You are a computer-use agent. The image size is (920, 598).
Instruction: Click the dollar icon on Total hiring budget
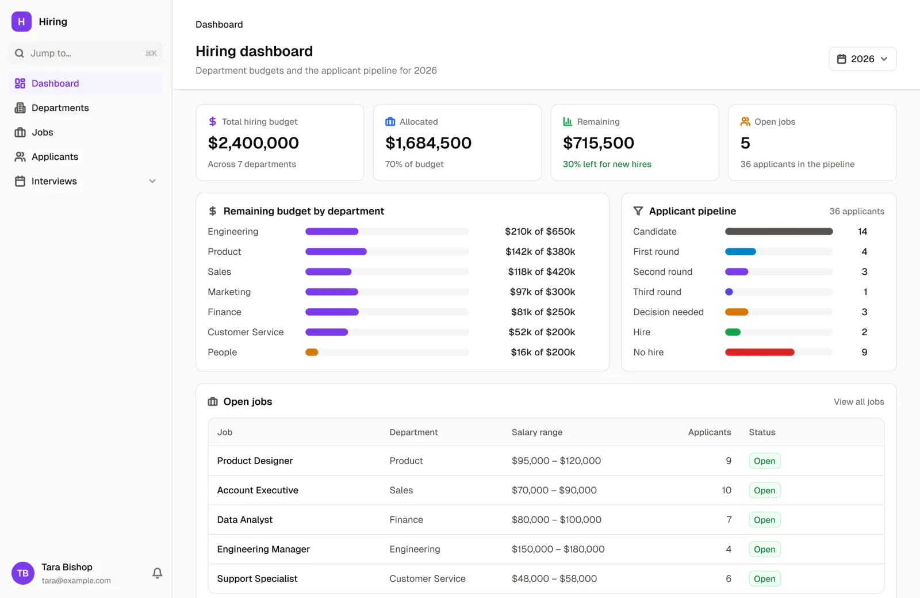pyautogui.click(x=213, y=122)
